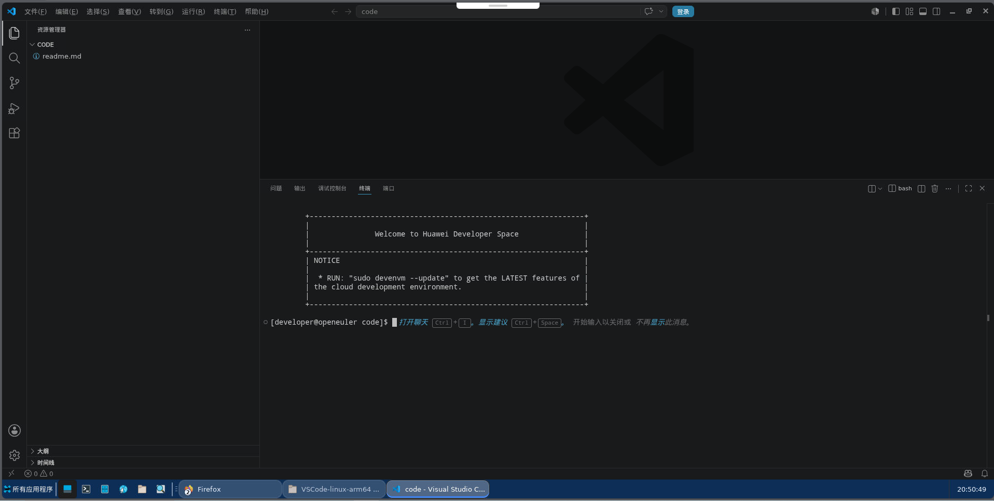Screen dimensions: 994x501
Task: Click the show desktop icon in taskbar
Action: [x=67, y=489]
